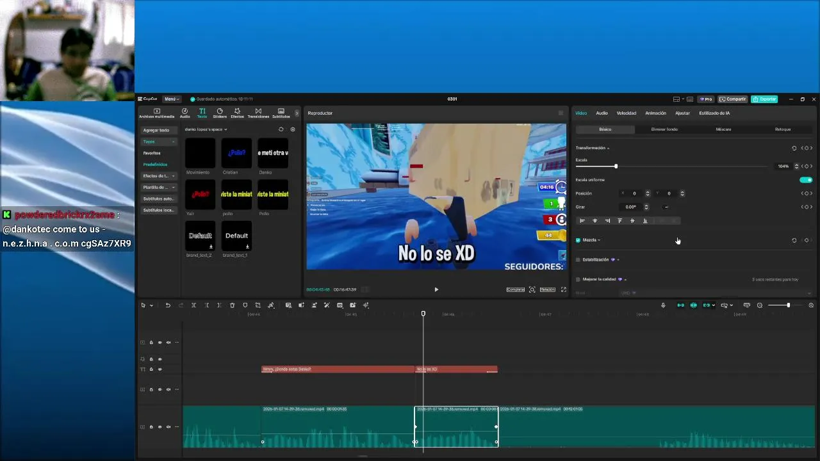Switch to the Stickers tab

coord(220,113)
